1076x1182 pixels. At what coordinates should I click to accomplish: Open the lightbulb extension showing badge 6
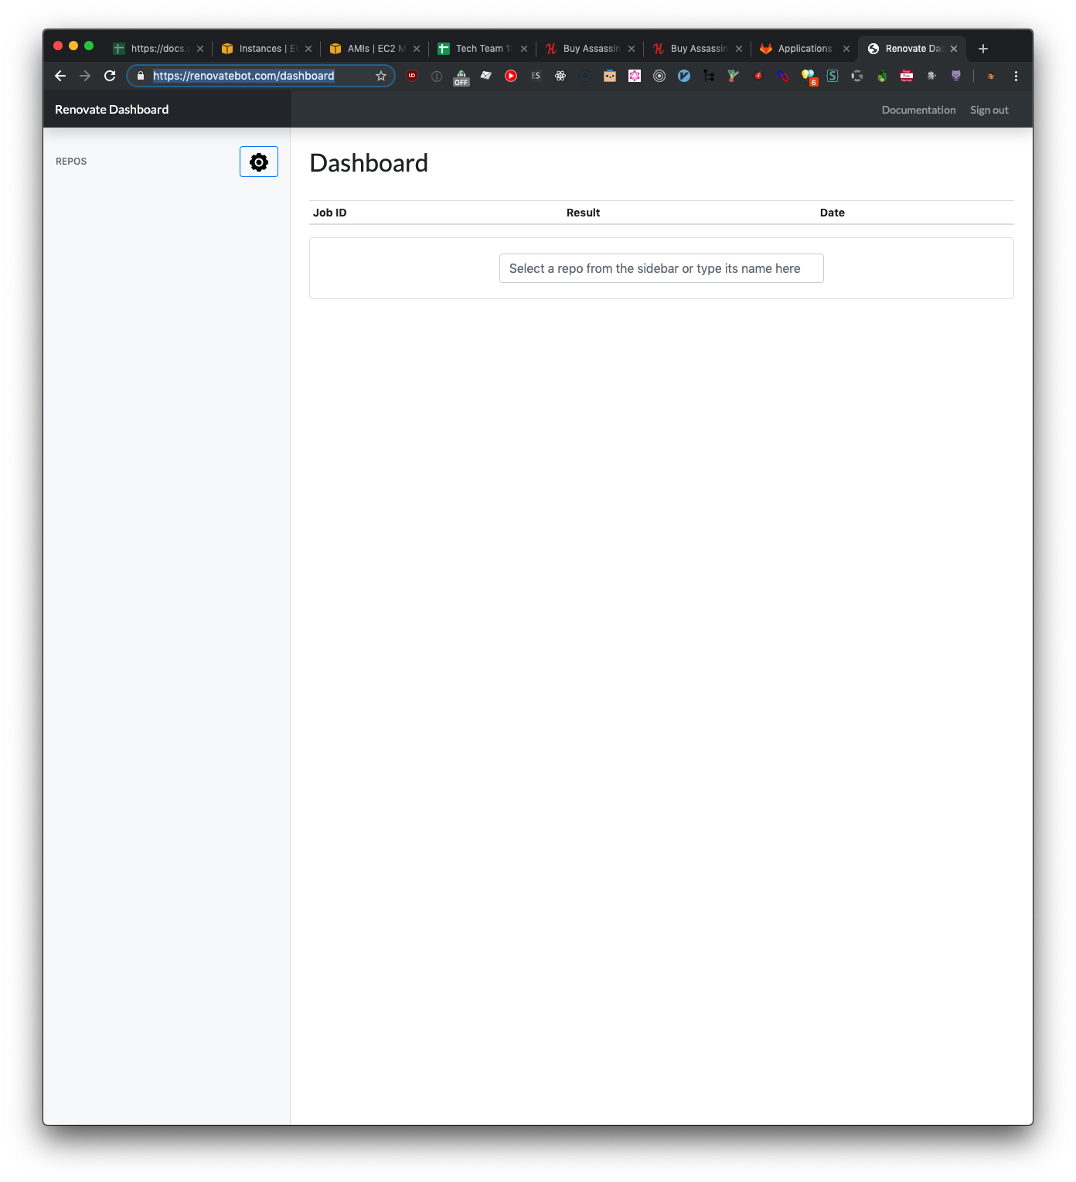tap(809, 76)
